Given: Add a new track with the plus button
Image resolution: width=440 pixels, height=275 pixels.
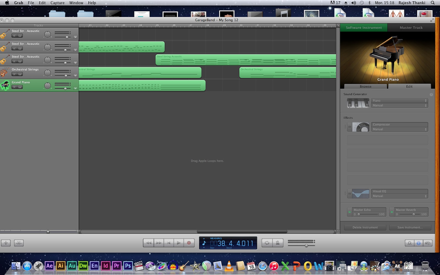Looking at the screenshot, I should point(6,243).
